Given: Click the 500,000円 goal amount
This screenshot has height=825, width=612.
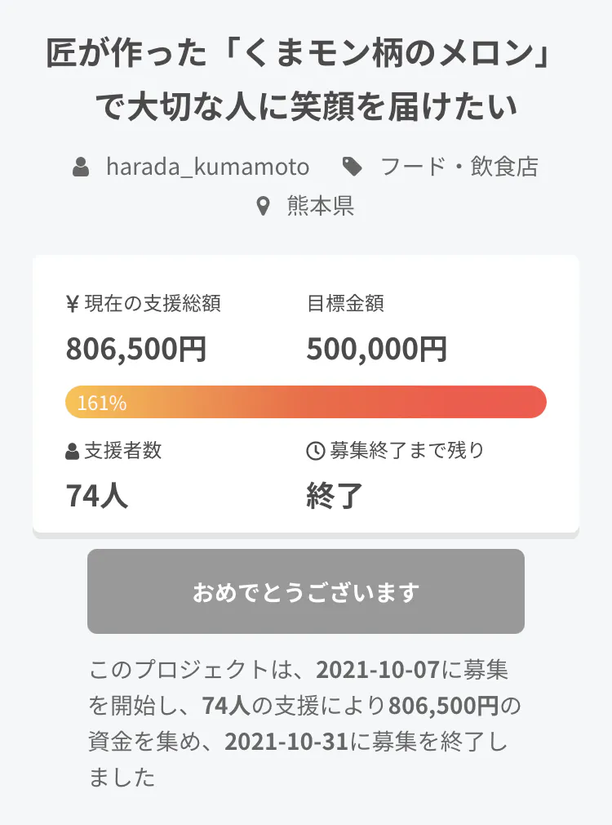Looking at the screenshot, I should pyautogui.click(x=377, y=349).
